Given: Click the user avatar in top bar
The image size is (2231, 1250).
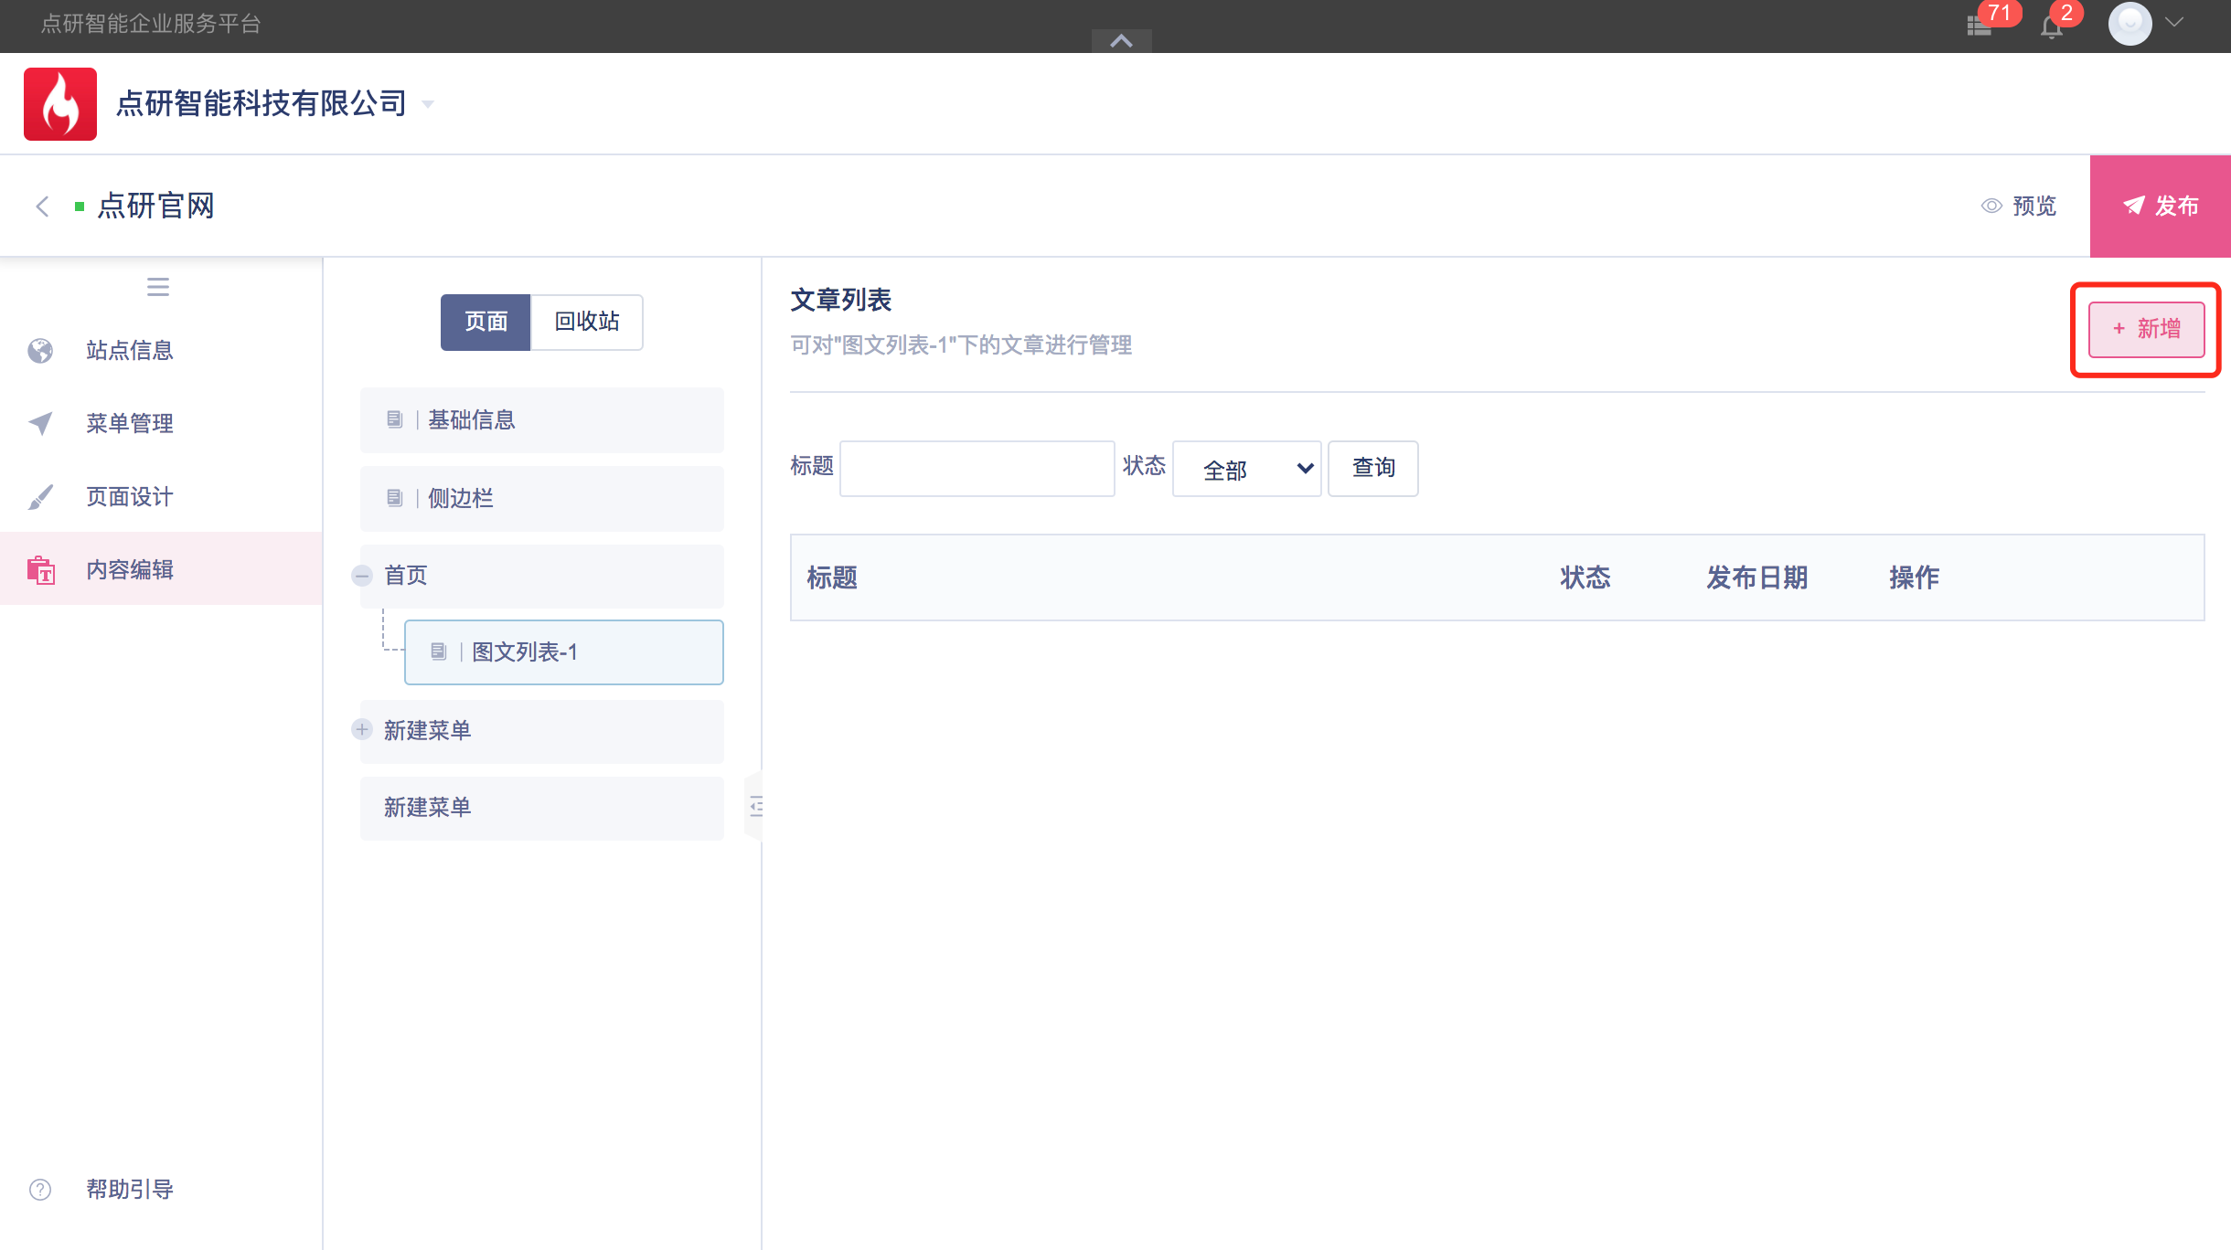Looking at the screenshot, I should tap(2130, 25).
